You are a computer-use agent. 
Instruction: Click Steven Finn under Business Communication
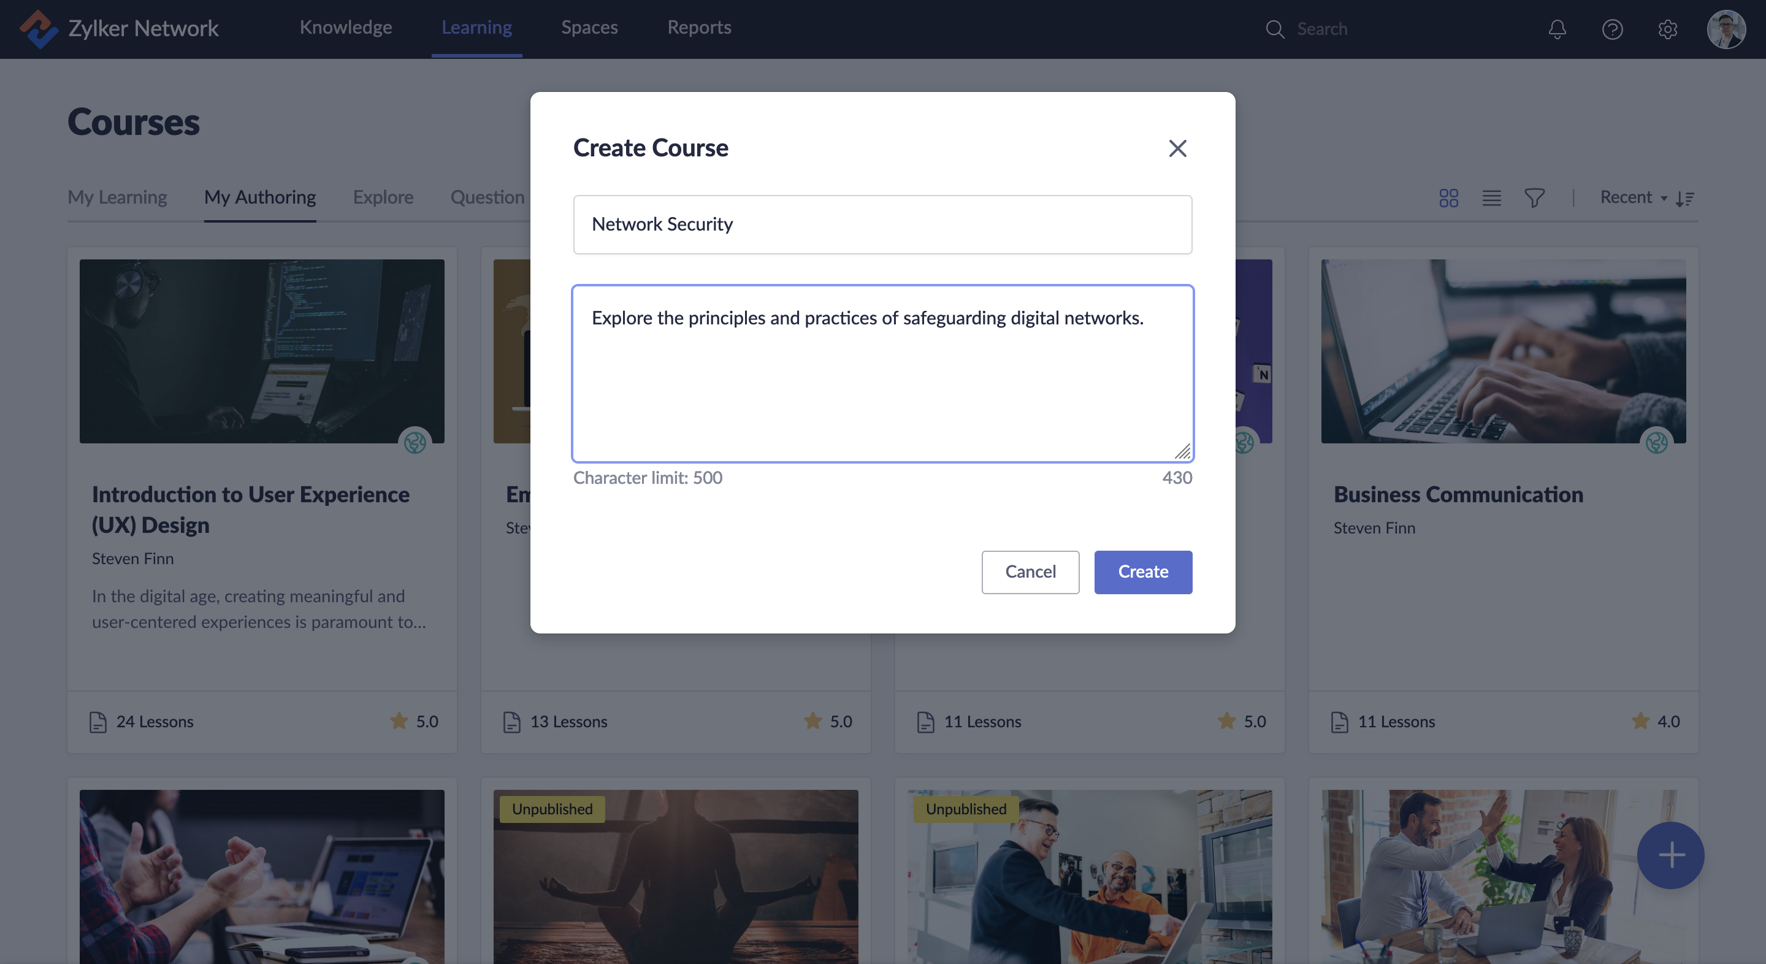pos(1374,528)
